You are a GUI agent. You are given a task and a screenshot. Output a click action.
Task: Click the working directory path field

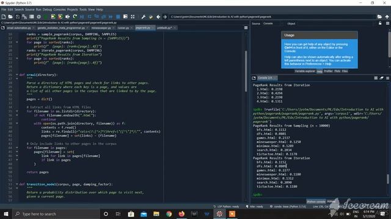click(272, 16)
